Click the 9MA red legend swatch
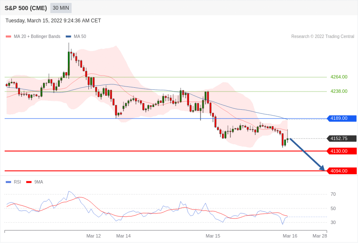358x243 pixels. (29, 182)
